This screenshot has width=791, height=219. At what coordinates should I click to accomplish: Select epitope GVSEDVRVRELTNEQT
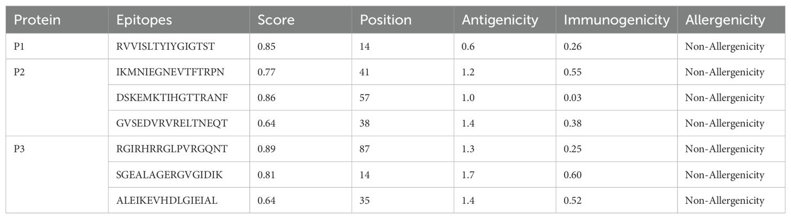pos(167,123)
